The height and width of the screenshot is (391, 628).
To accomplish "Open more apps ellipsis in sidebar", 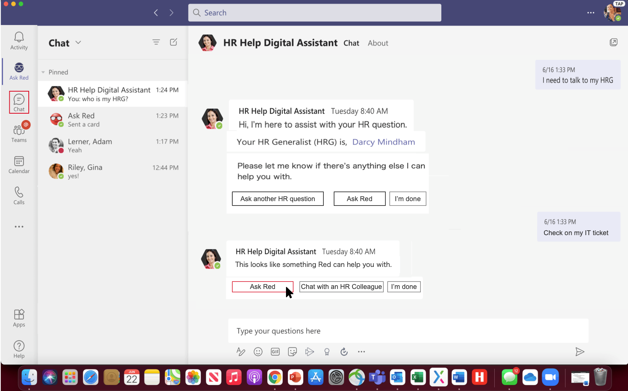I will 19,227.
